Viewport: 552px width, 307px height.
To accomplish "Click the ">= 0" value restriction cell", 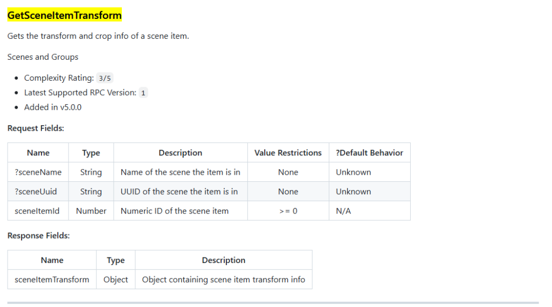I will [288, 211].
